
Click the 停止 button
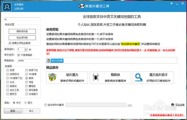[x=31, y=111]
